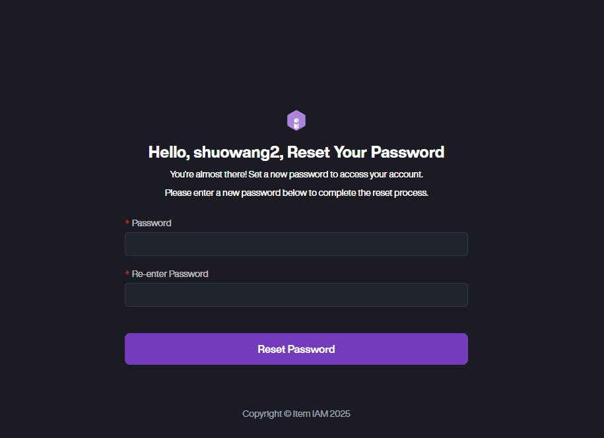Focus the Re-enter Password input field

coord(296,295)
